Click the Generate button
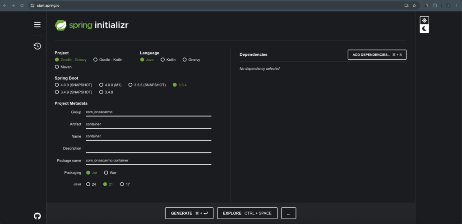The height and width of the screenshot is (224, 462). click(x=189, y=213)
